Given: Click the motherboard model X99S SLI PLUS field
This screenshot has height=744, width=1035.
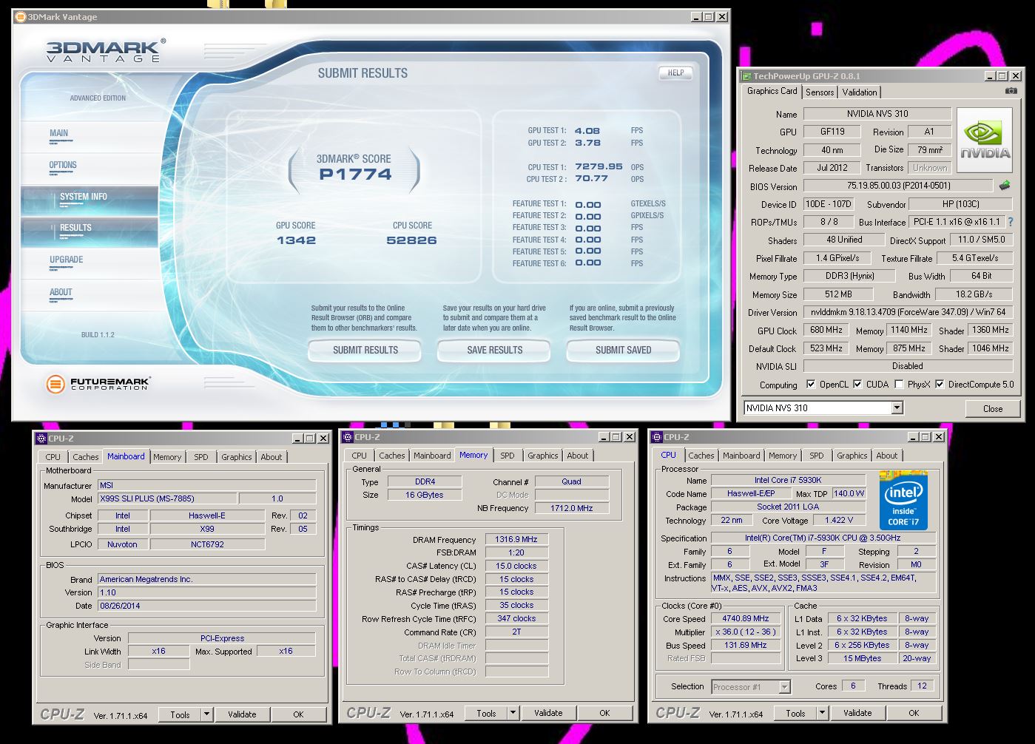Looking at the screenshot, I should click(167, 499).
